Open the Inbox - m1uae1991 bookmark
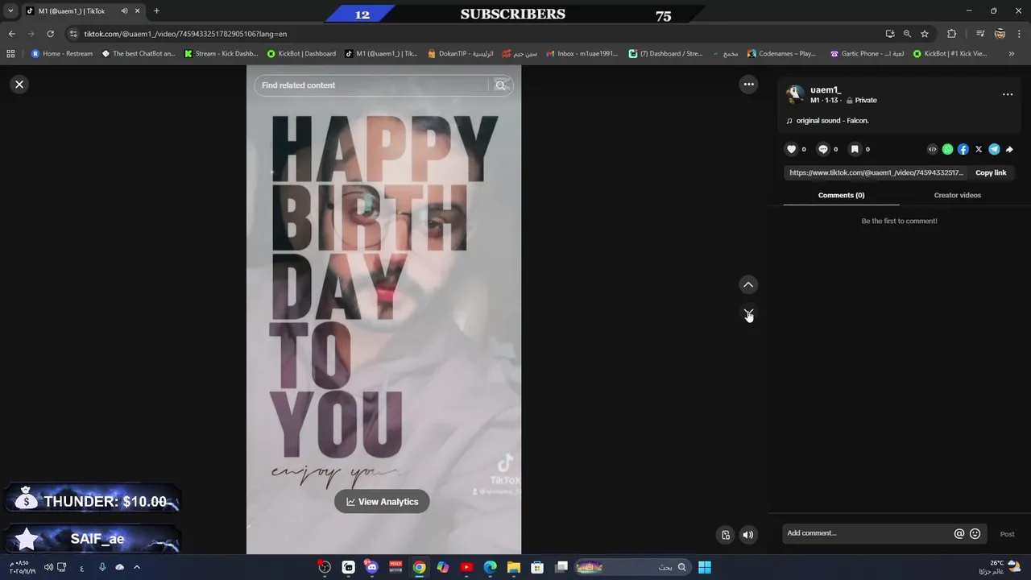Image resolution: width=1031 pixels, height=580 pixels. tap(582, 54)
